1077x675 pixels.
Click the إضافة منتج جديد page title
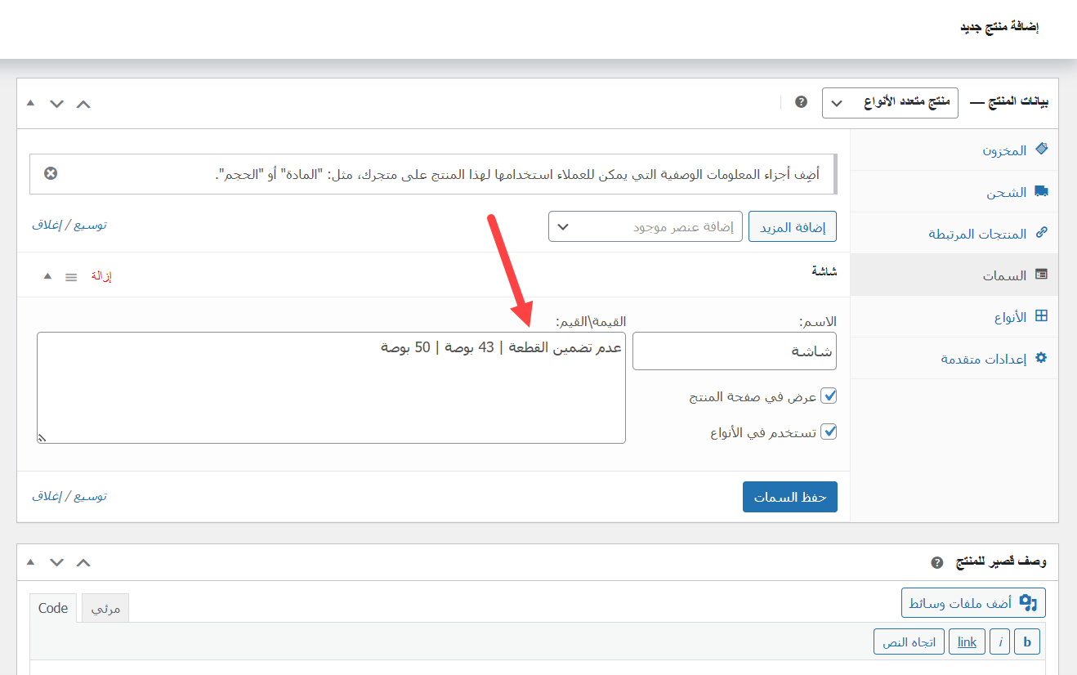pyautogui.click(x=999, y=27)
